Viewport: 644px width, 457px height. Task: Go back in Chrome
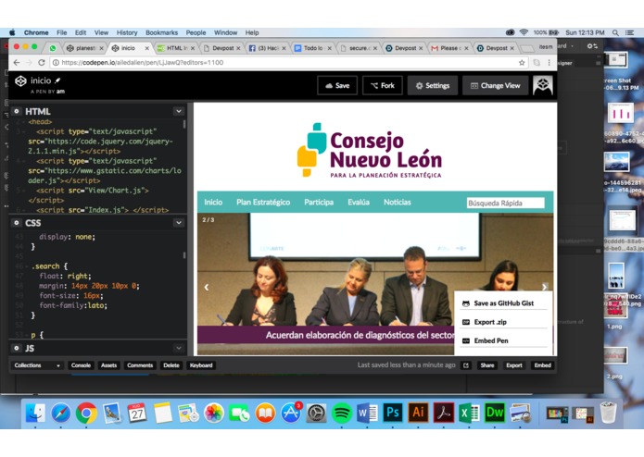click(17, 62)
